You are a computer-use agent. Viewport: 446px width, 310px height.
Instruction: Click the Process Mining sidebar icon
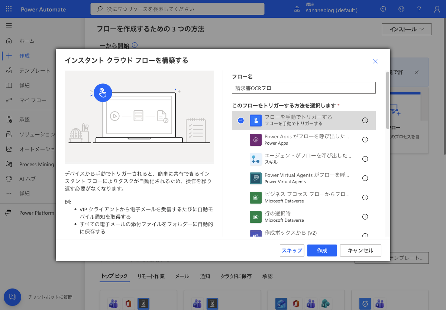[9, 164]
